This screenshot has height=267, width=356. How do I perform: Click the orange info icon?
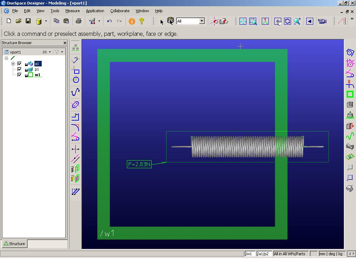[x=132, y=21]
